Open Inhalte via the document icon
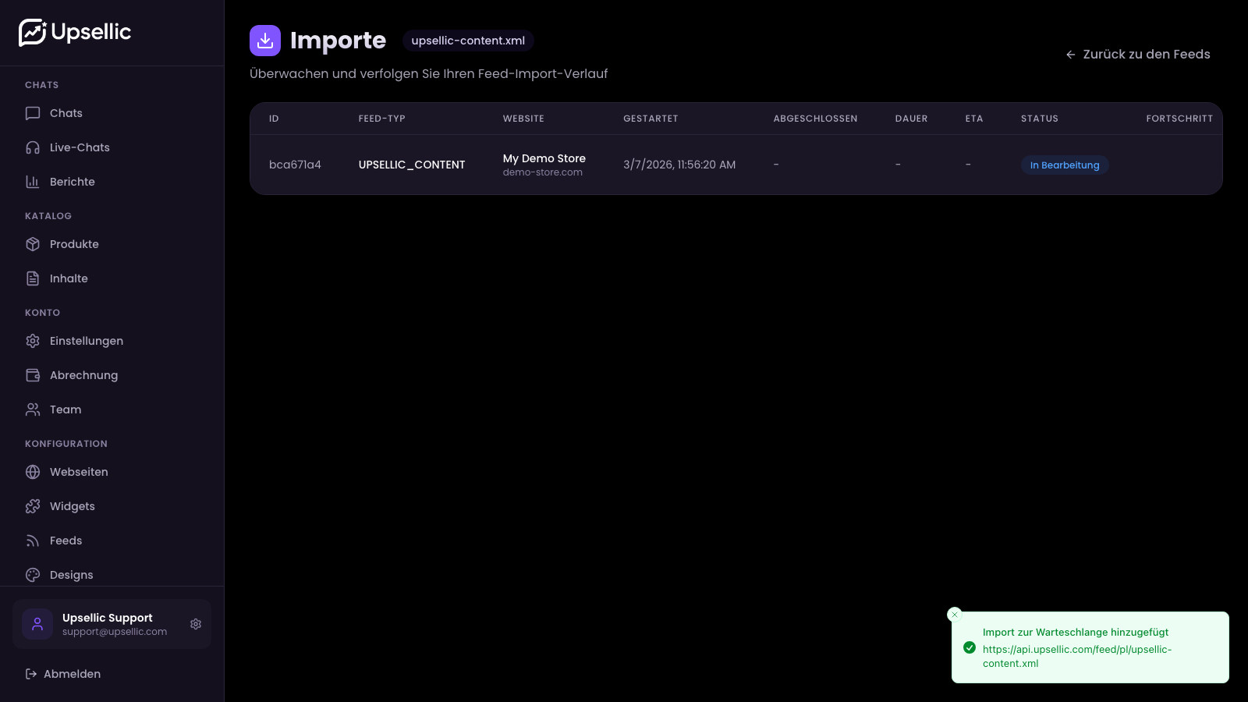 point(32,278)
